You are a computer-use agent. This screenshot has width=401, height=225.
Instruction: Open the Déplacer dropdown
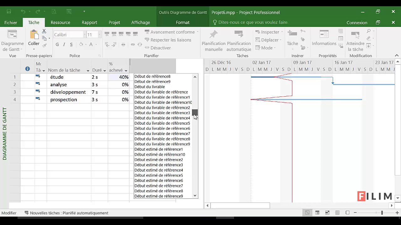(268, 40)
